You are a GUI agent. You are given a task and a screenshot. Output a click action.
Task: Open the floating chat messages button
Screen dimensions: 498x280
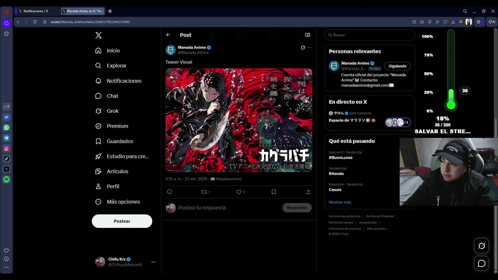pyautogui.click(x=482, y=264)
